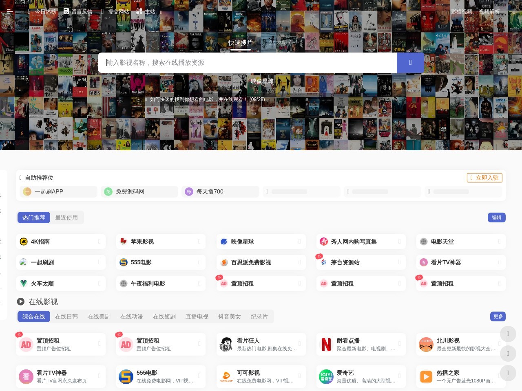Click the movie search input field
The width and height of the screenshot is (522, 391).
tap(247, 63)
